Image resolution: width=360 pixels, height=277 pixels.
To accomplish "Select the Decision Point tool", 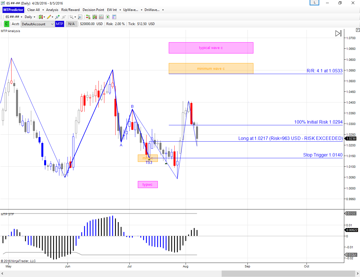I will 93,10.
